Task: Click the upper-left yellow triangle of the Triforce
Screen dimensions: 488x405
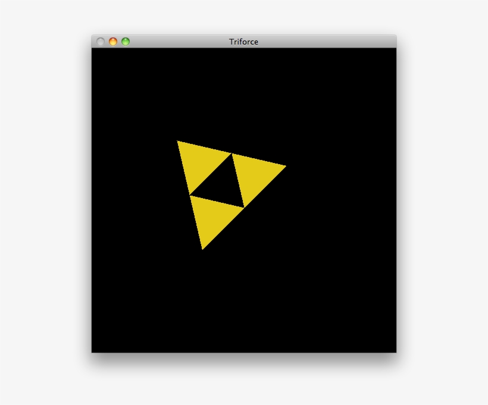Action: (x=199, y=163)
